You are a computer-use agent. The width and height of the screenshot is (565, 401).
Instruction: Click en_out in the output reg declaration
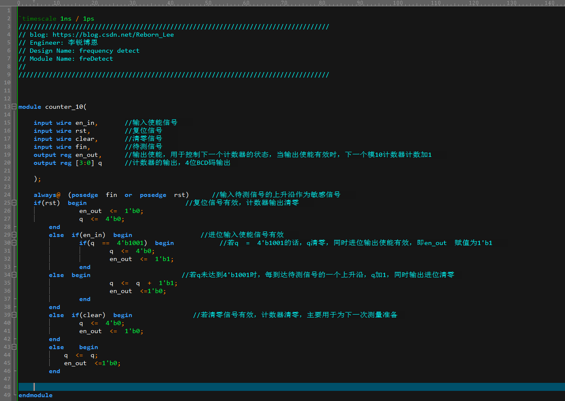coord(86,155)
